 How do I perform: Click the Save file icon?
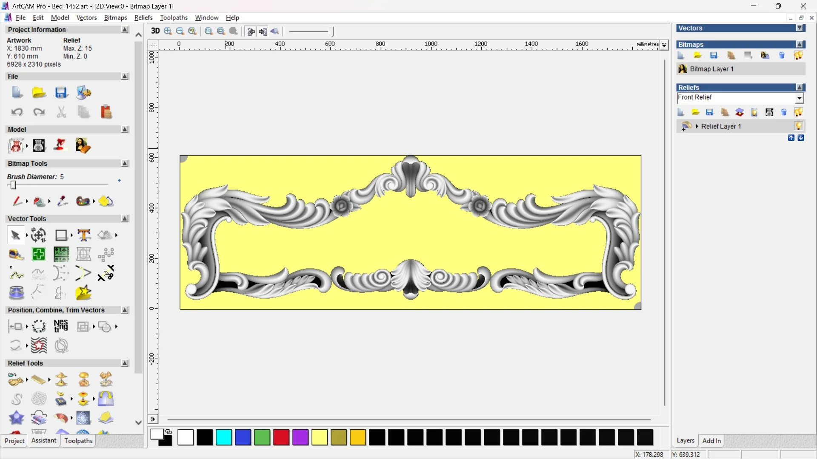point(61,92)
